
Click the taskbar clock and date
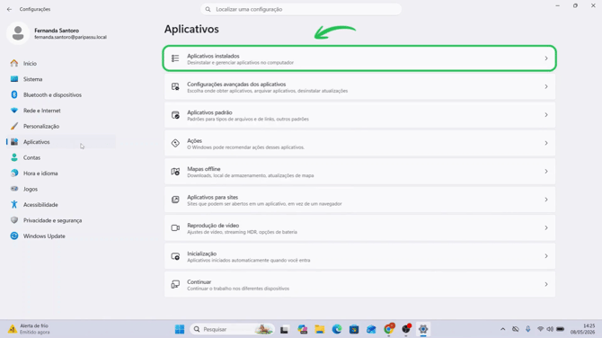coord(582,329)
